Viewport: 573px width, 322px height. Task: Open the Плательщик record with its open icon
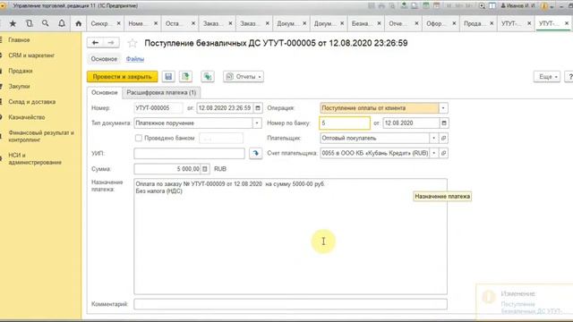[x=444, y=138]
